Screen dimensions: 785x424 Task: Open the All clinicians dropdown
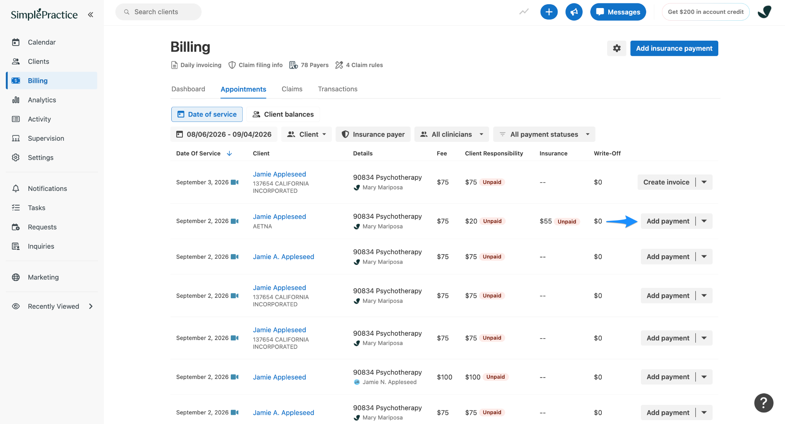452,134
